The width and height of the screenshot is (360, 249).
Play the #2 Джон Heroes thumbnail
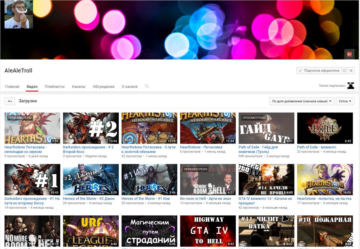(91, 179)
